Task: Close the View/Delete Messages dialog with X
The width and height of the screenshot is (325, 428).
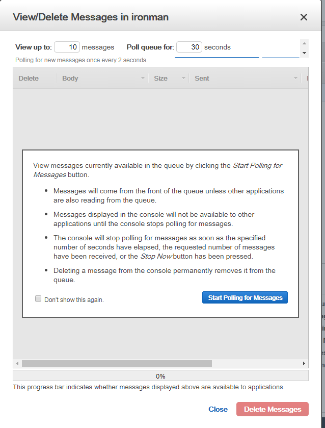Action: coord(304,17)
